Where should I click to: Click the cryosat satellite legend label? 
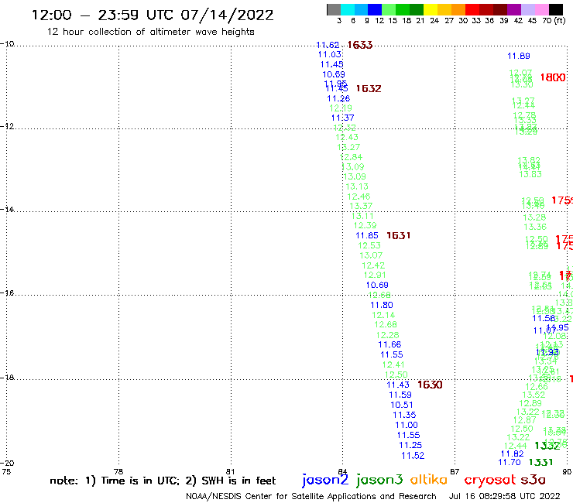point(489,481)
